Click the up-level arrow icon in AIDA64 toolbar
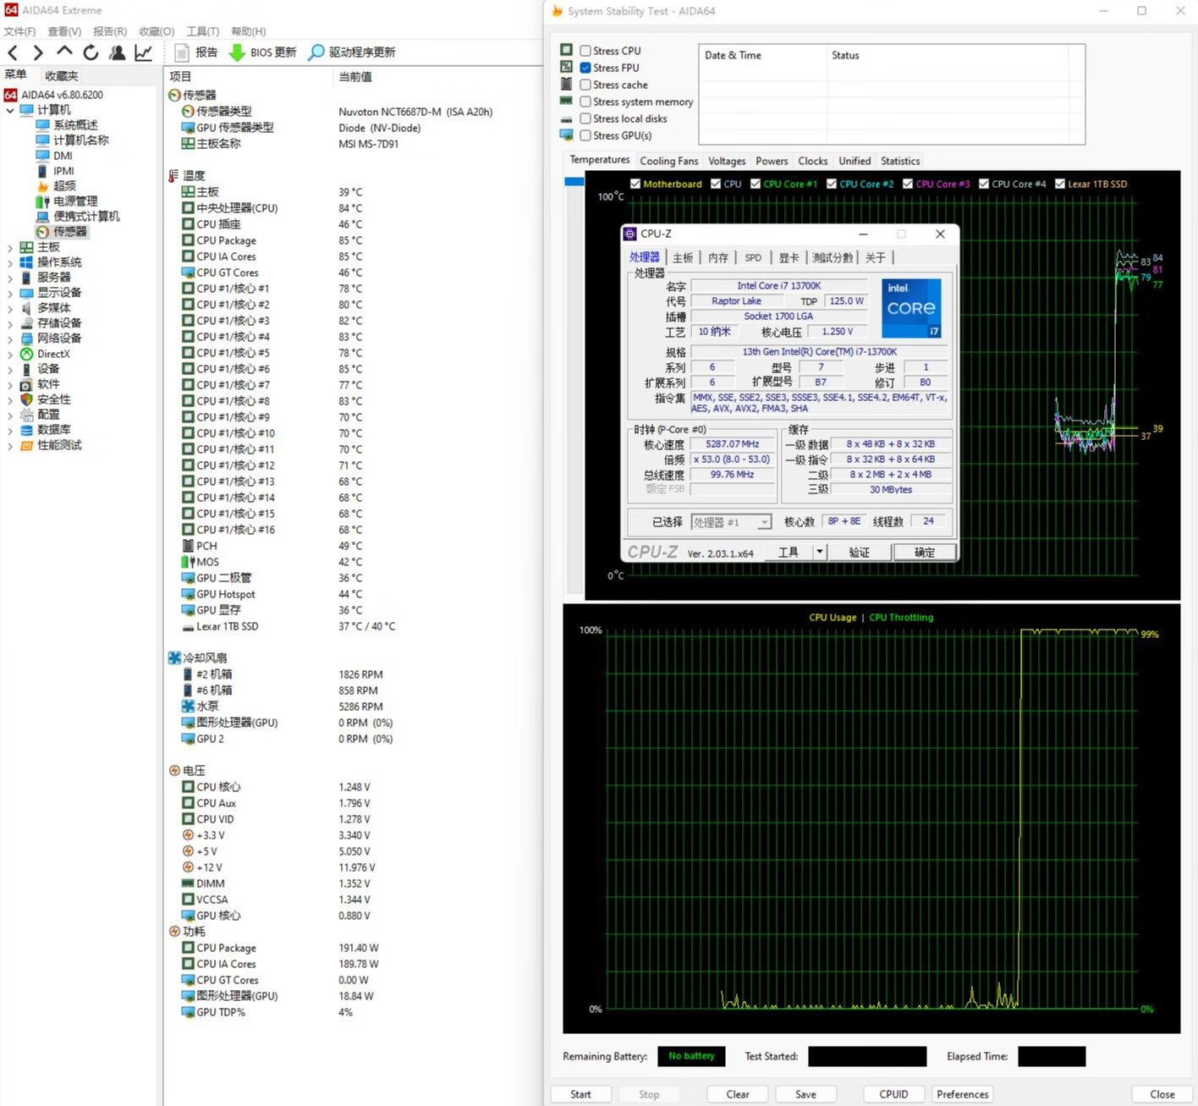Screen dimensions: 1198x1106 (64, 52)
